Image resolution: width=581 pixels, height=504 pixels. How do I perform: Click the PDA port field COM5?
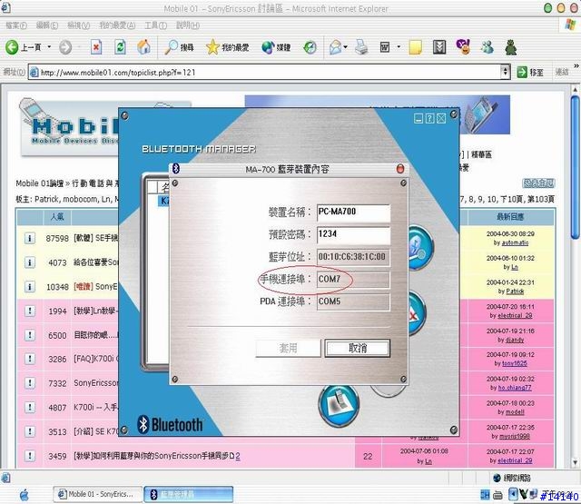pos(353,301)
